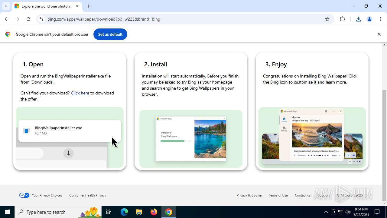Click the Chrome taskbar icon

pos(169,212)
